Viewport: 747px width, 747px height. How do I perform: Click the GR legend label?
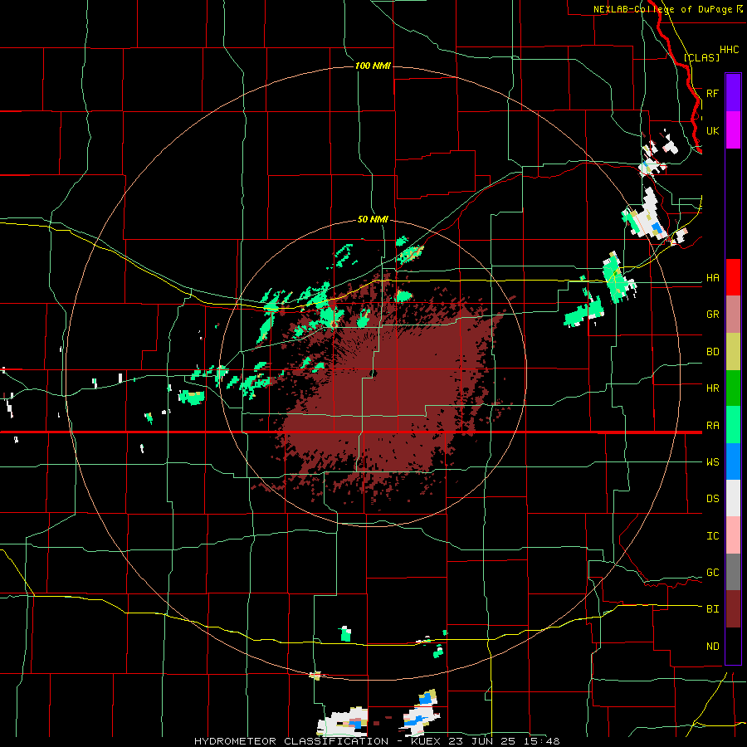(x=712, y=315)
